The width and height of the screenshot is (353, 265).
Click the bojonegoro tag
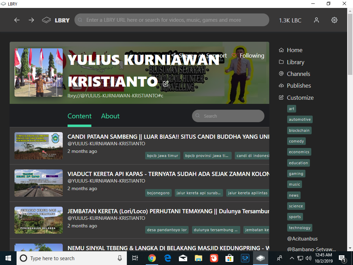pos(158,193)
